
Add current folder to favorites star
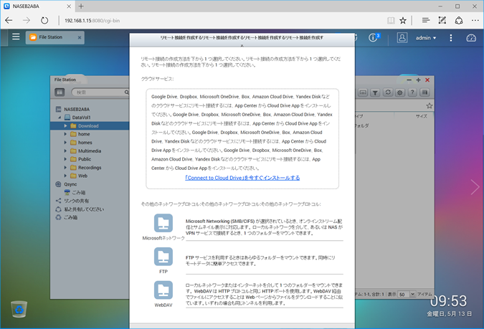coord(430,106)
